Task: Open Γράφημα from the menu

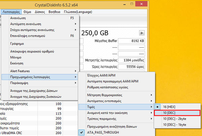Action: tap(40, 44)
